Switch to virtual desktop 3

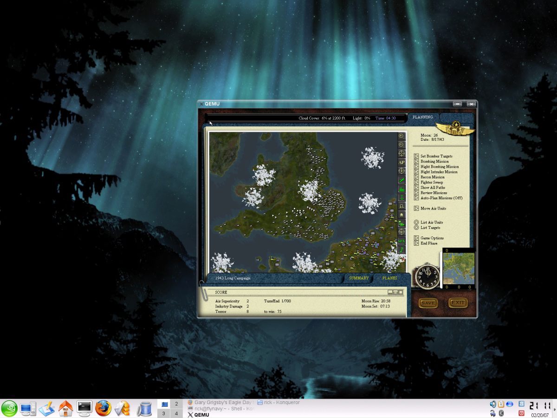pos(163,413)
